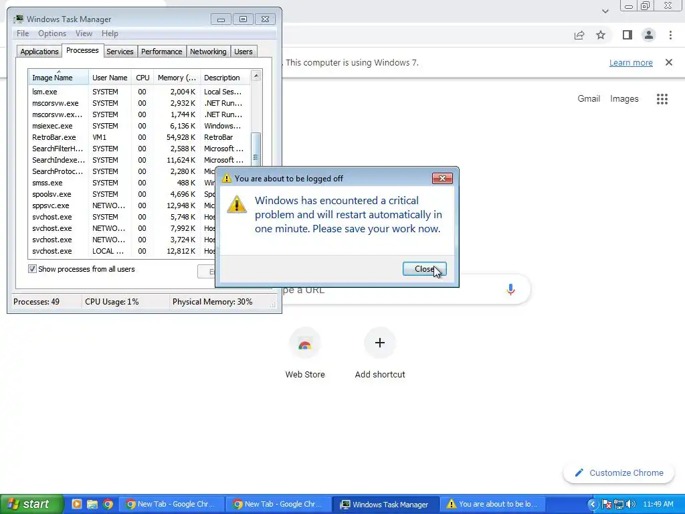Open the Start button
The image size is (685, 514).
coord(31,504)
